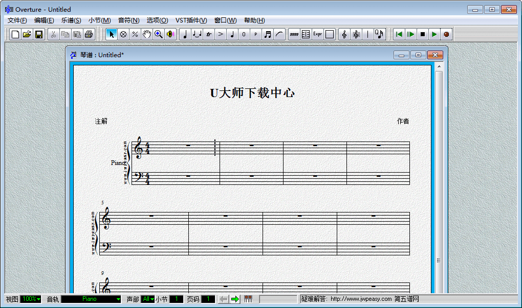The image size is (522, 308).
Task: Open the 小节(M) menu
Action: click(100, 20)
